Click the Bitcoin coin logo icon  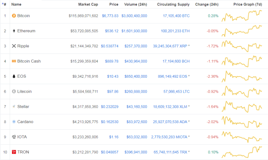click(x=14, y=16)
